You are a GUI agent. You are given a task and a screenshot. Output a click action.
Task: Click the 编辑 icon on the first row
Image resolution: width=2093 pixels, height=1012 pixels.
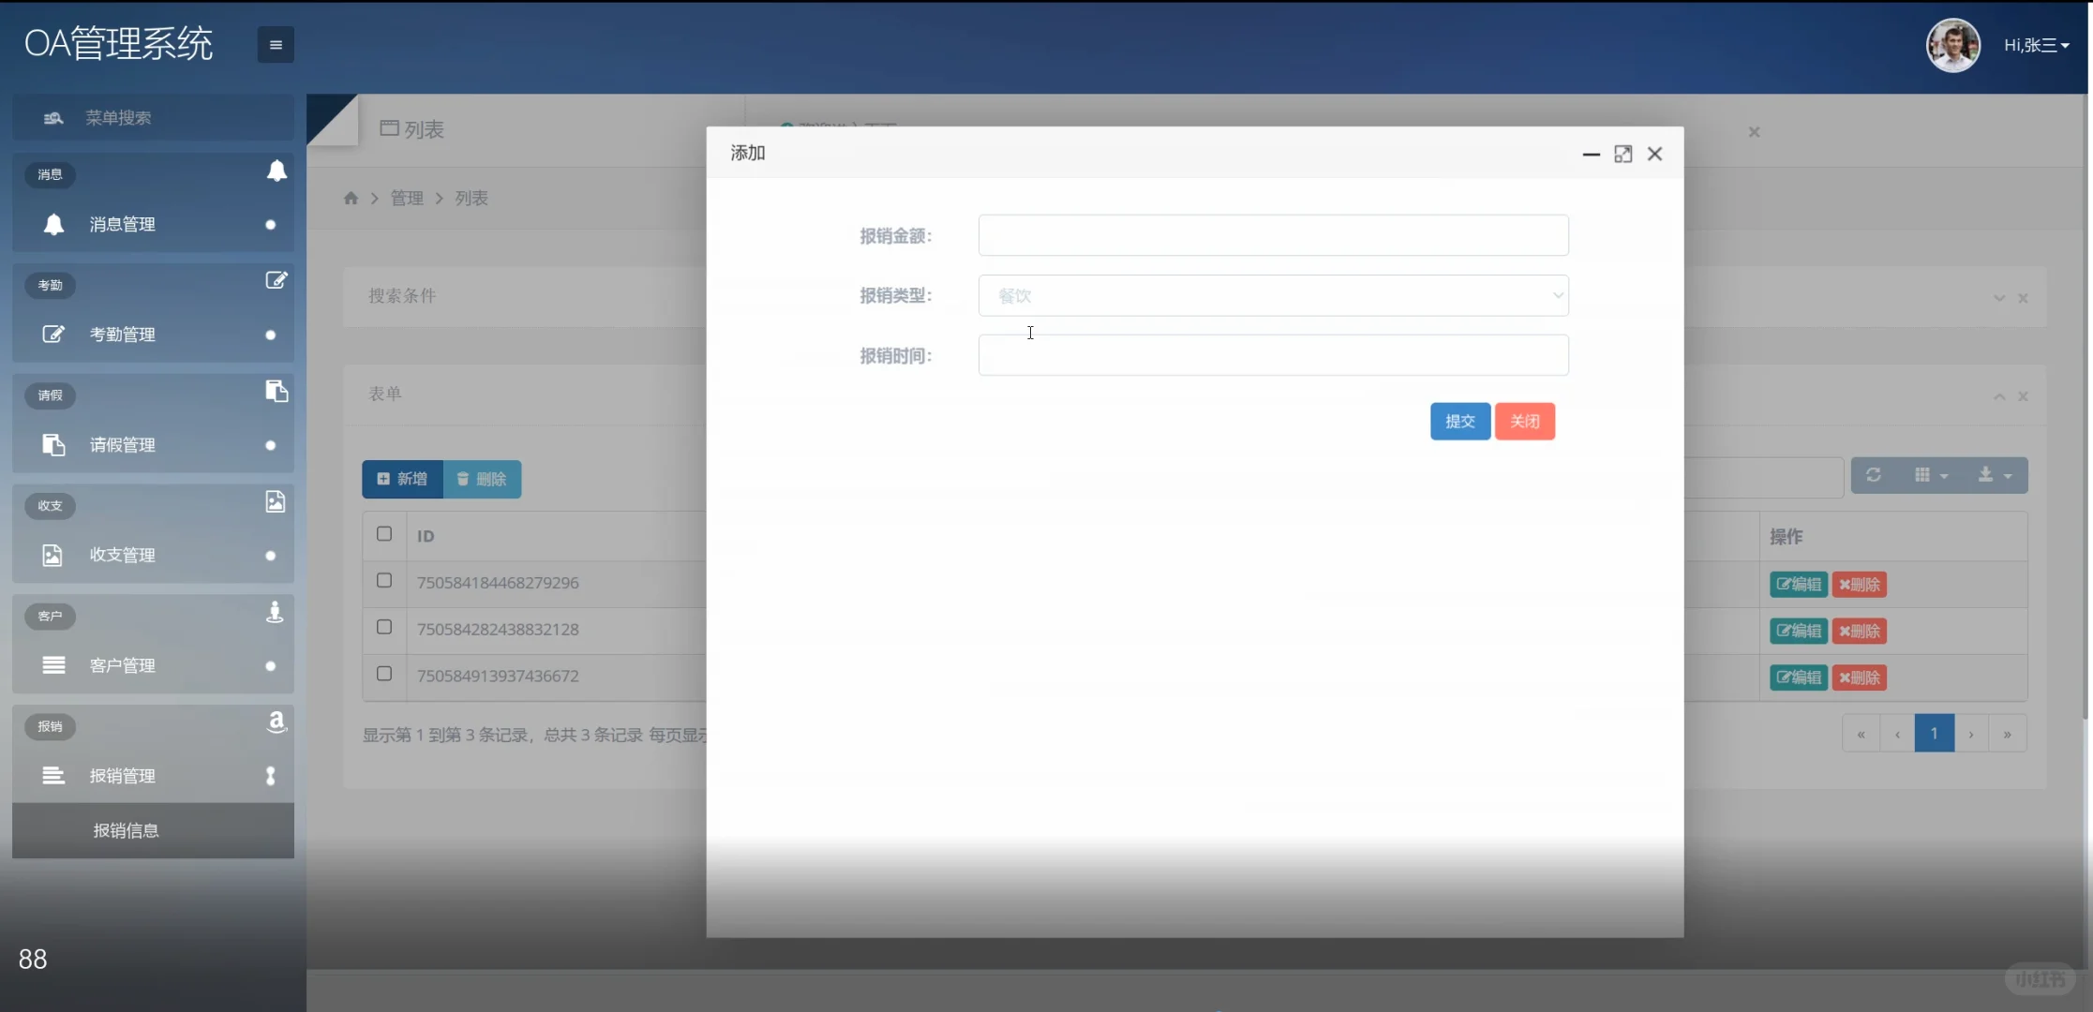[x=1798, y=584]
